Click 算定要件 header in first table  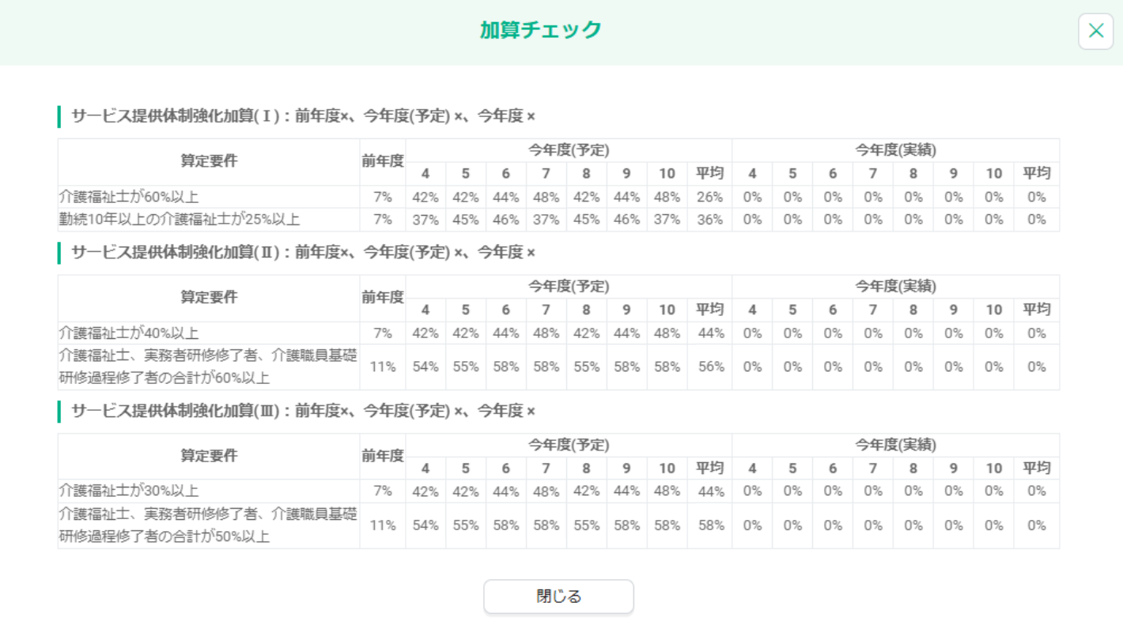point(209,161)
